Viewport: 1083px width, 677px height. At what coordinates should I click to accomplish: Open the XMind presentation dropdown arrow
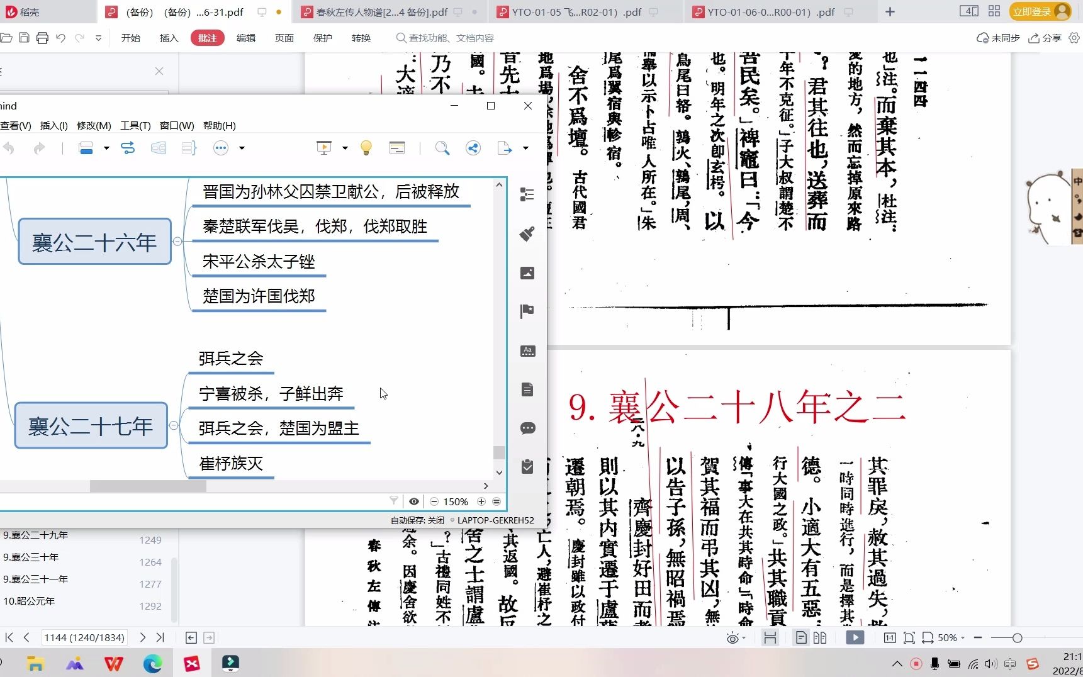[x=345, y=148]
